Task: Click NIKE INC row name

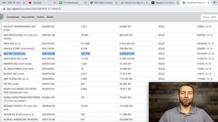Action: pyautogui.click(x=12, y=44)
